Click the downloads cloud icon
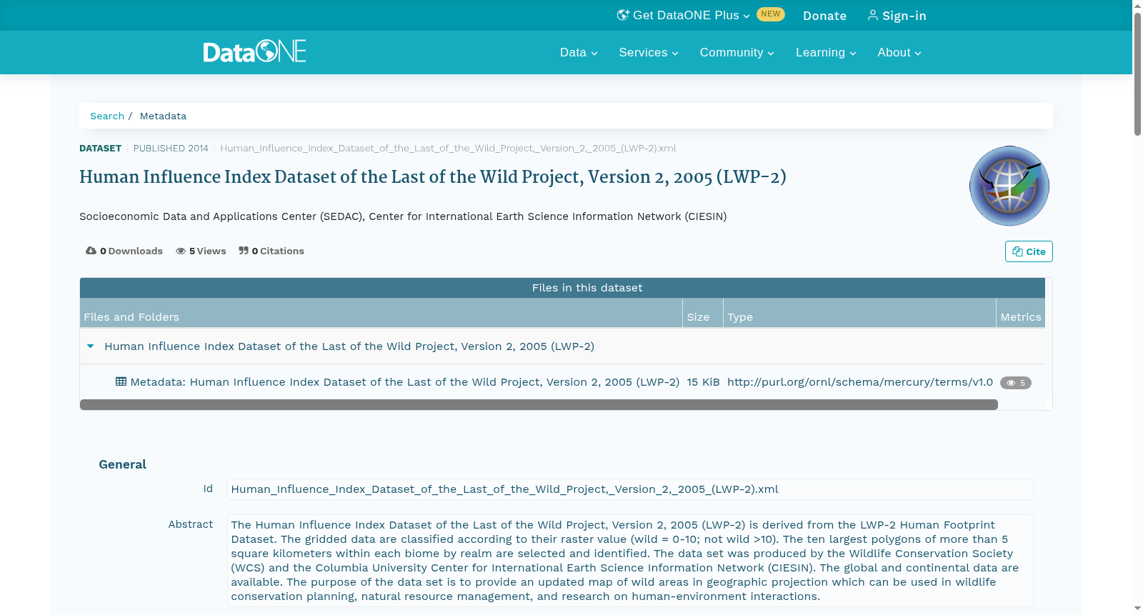The width and height of the screenshot is (1143, 615). tap(91, 251)
